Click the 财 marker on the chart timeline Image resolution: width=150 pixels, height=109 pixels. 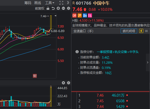click(x=35, y=76)
